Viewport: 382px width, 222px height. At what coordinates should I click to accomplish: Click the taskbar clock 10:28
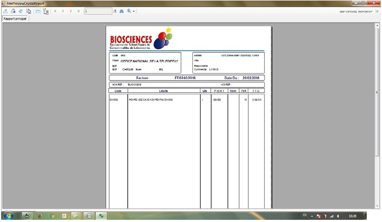(x=352, y=216)
